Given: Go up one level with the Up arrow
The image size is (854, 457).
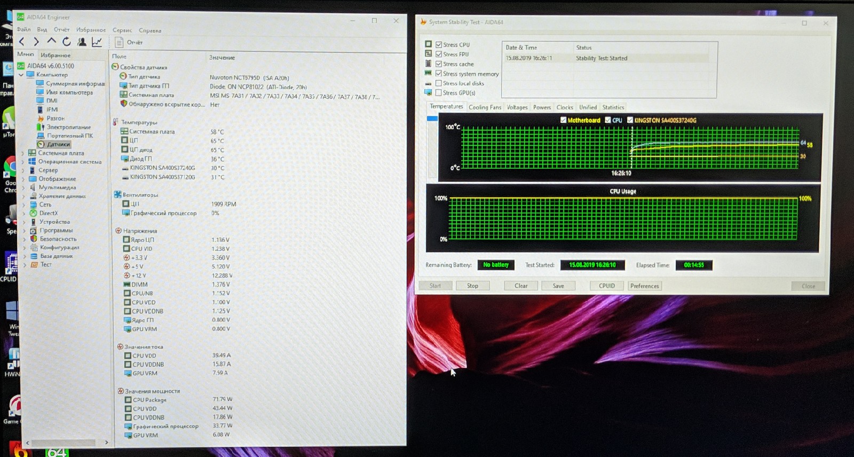Looking at the screenshot, I should pyautogui.click(x=51, y=41).
